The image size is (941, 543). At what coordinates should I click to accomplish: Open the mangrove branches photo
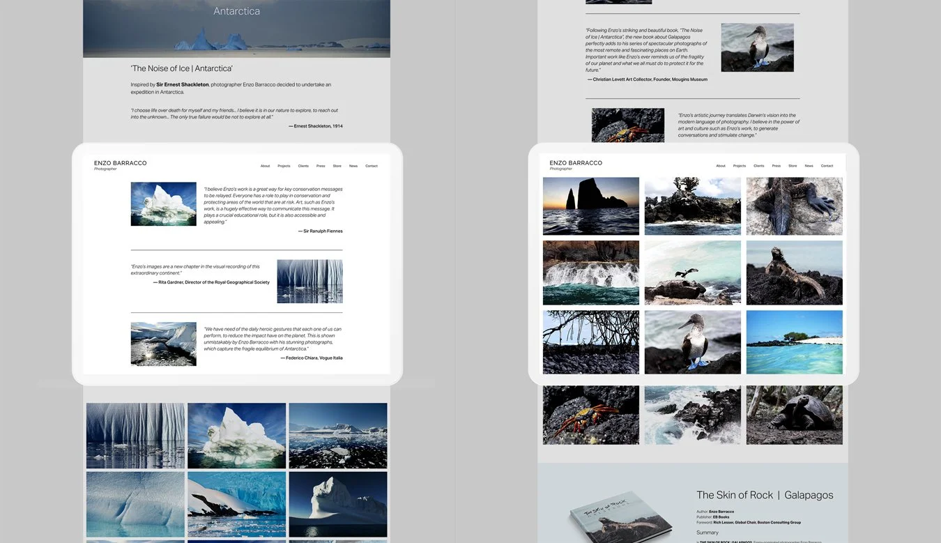click(x=591, y=342)
